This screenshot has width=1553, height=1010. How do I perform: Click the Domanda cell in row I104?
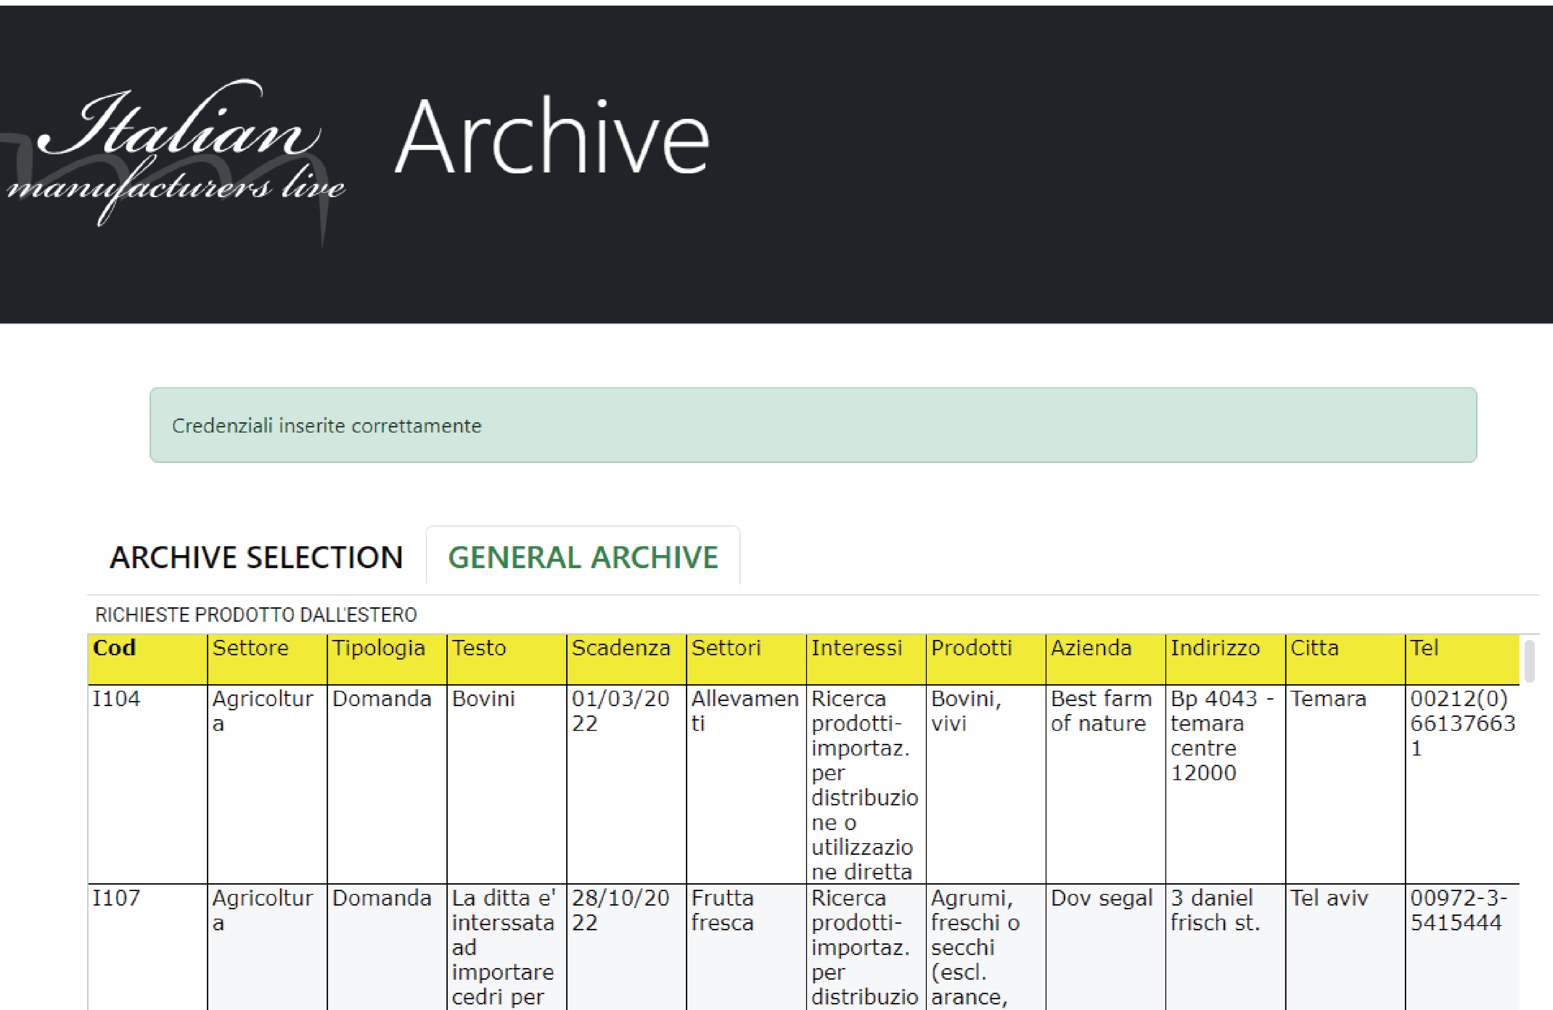(387, 785)
